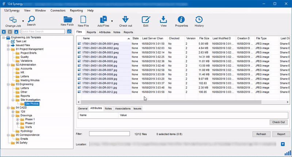Expand the Issued Files tree node
Viewport: 292px width, 157px height.
click(8, 45)
